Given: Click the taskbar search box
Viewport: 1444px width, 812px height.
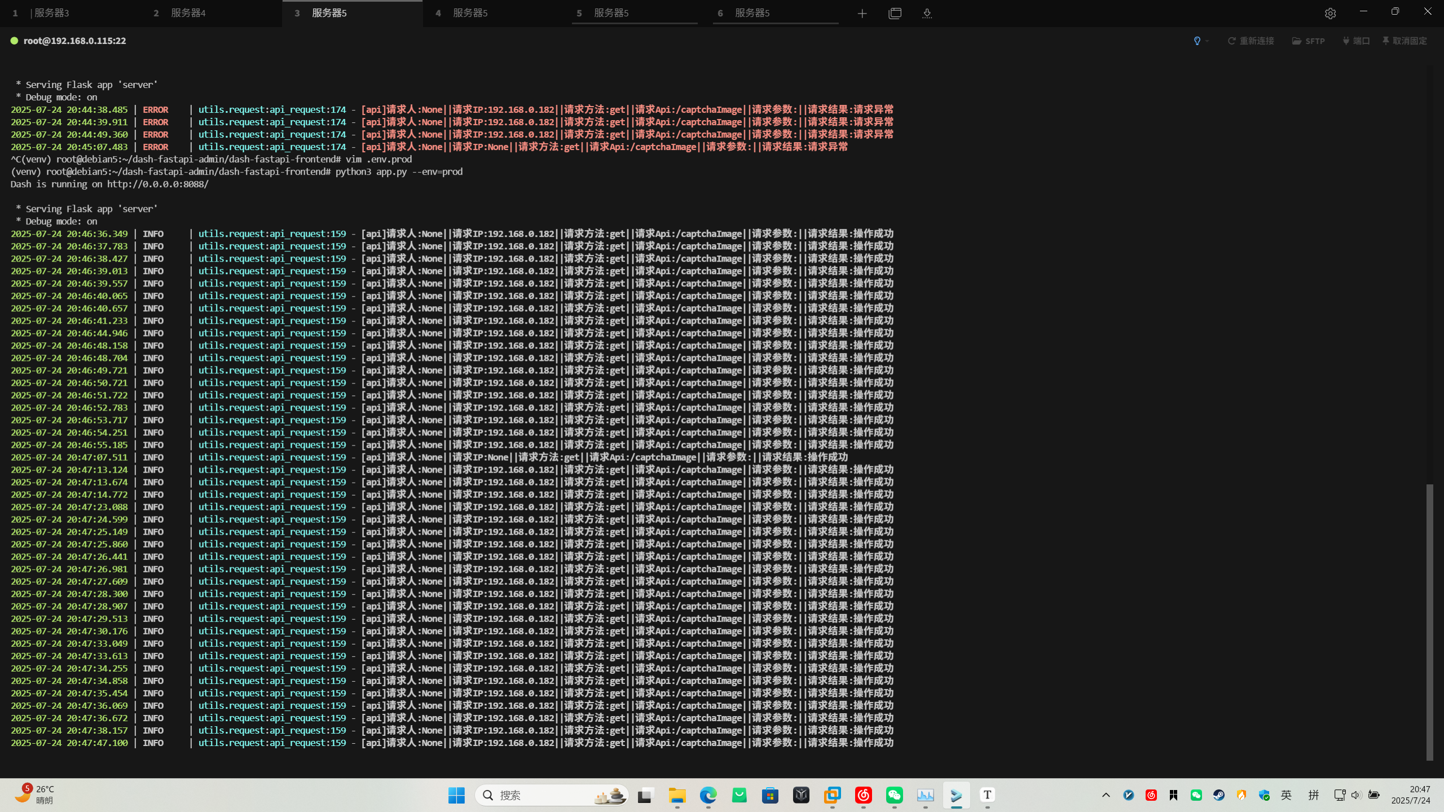Looking at the screenshot, I should pos(552,795).
